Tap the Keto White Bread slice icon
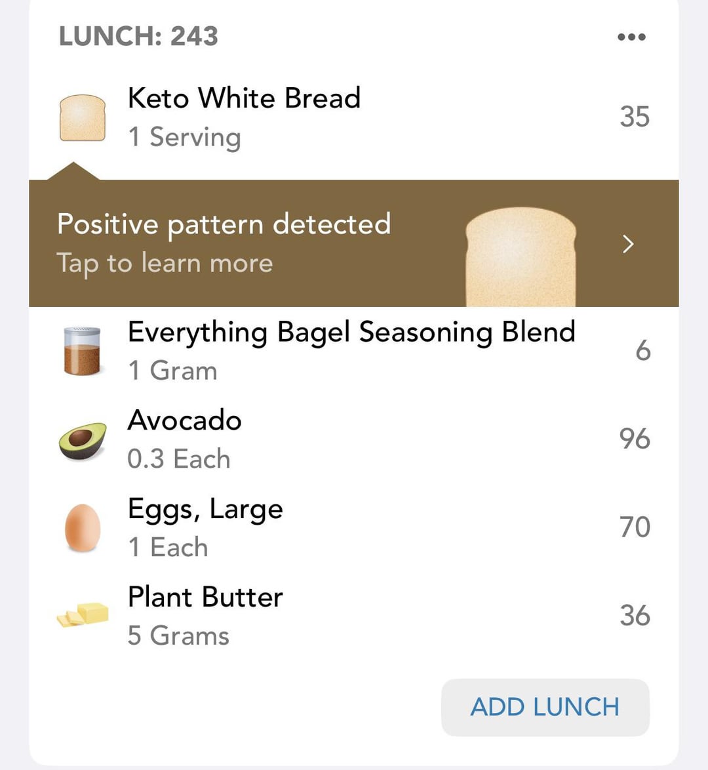This screenshot has height=770, width=708. 83,117
